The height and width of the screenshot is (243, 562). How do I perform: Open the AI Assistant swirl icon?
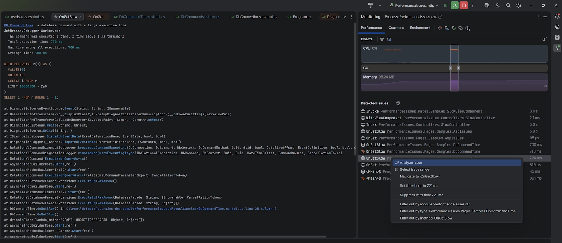486,5
